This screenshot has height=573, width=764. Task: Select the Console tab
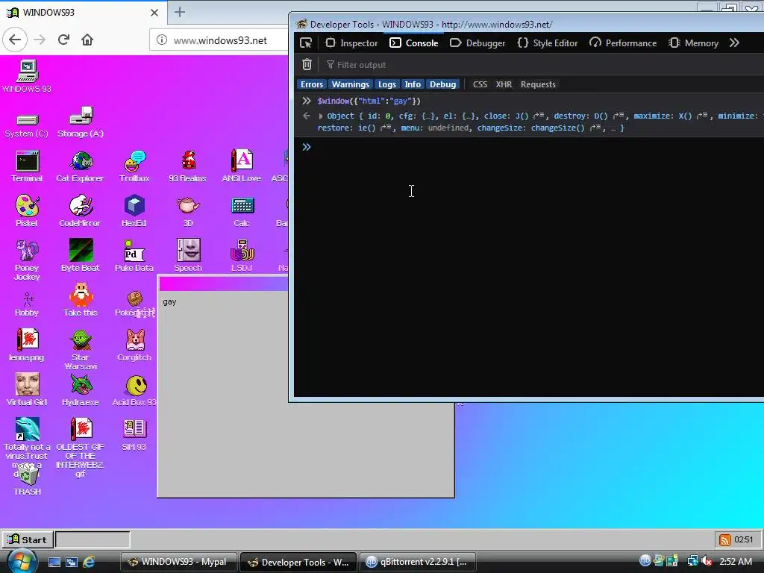click(x=414, y=43)
